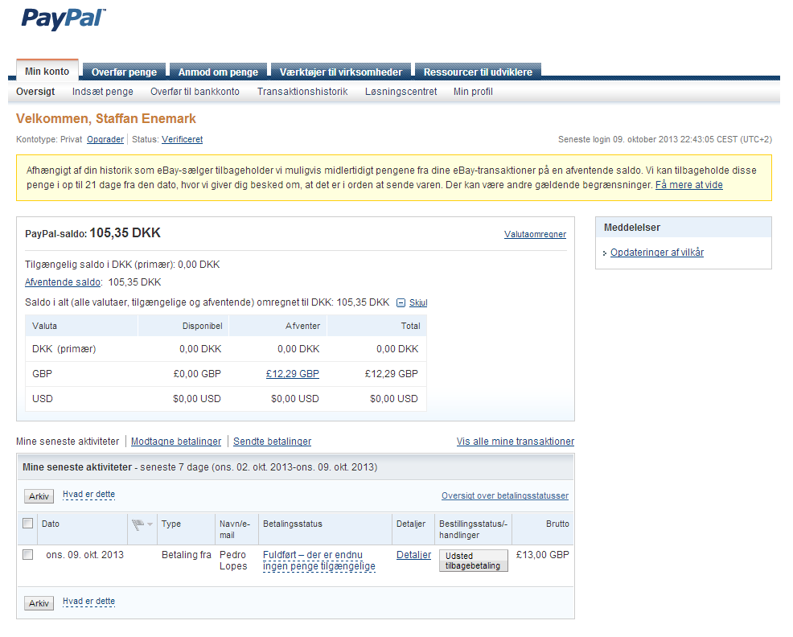Open Værktøjer til virksomheder tab
The image size is (793, 637).
click(341, 72)
